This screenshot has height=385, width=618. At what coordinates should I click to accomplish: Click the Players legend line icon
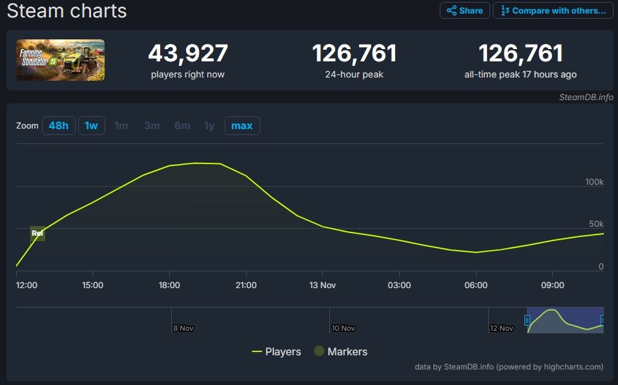tap(257, 351)
